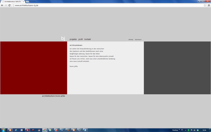Open the red Flash-style taskbar icon
Viewport: 211px width, 132px height.
pos(27,130)
